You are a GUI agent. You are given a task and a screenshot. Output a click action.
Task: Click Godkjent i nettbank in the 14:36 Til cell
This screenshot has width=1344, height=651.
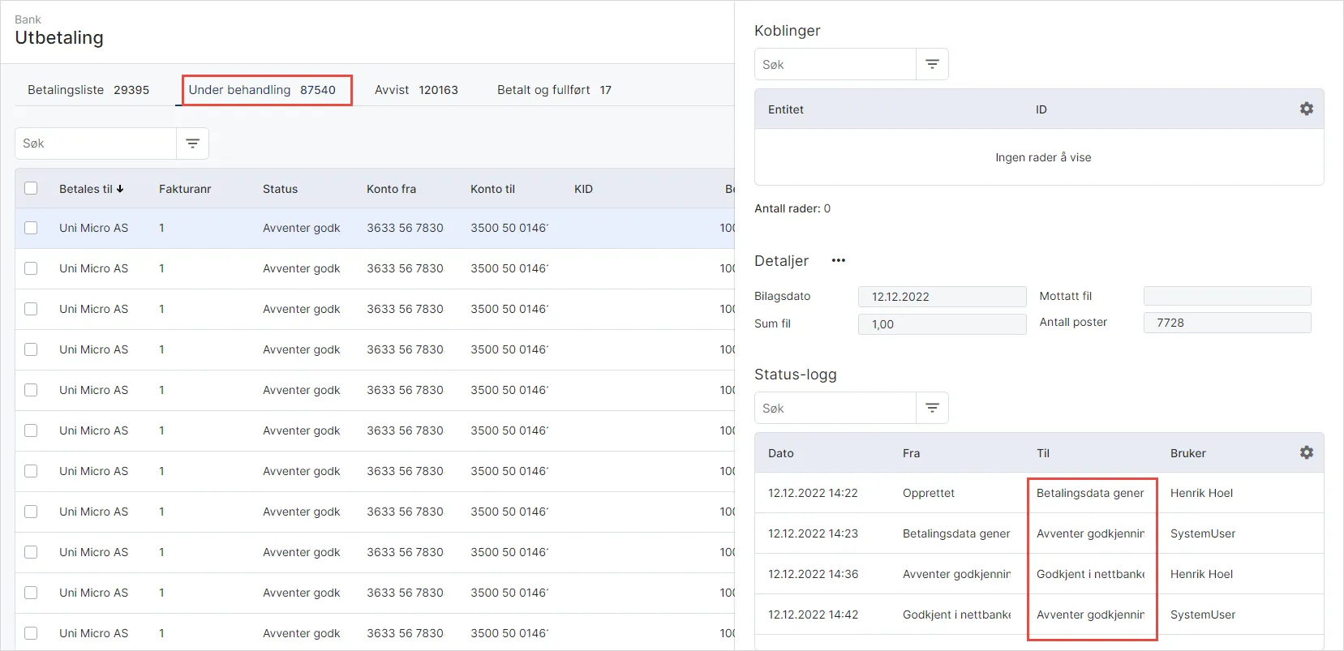point(1090,574)
